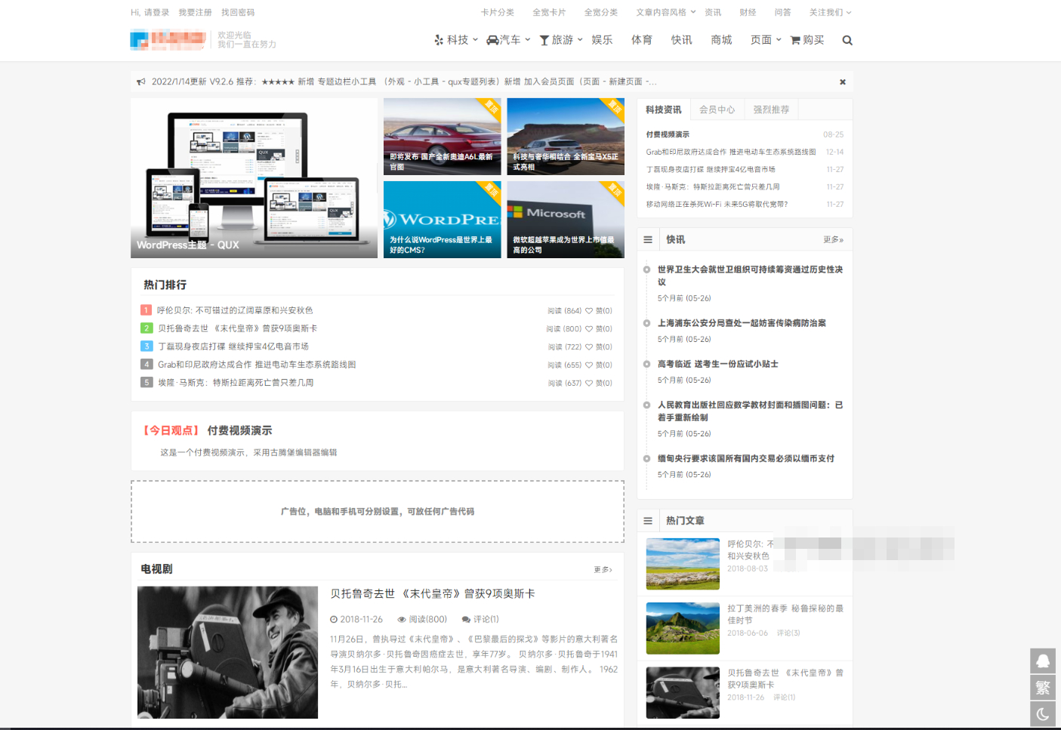Click the hamburger icon beside 热门文章

(648, 521)
